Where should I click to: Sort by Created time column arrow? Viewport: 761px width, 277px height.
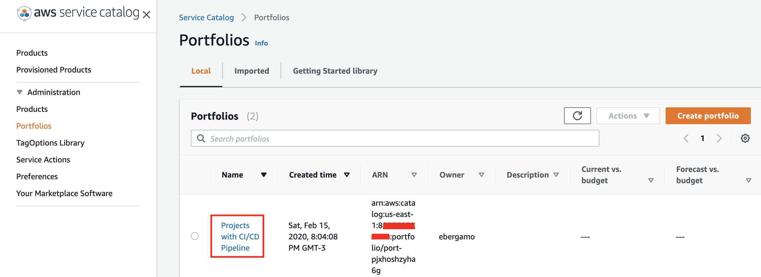347,175
